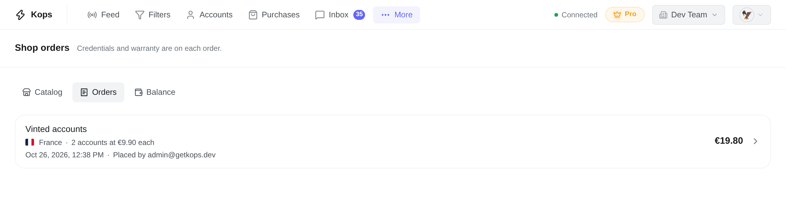Screen dimensions: 792x223
Task: Click the eagle profile avatar
Action: tap(747, 15)
